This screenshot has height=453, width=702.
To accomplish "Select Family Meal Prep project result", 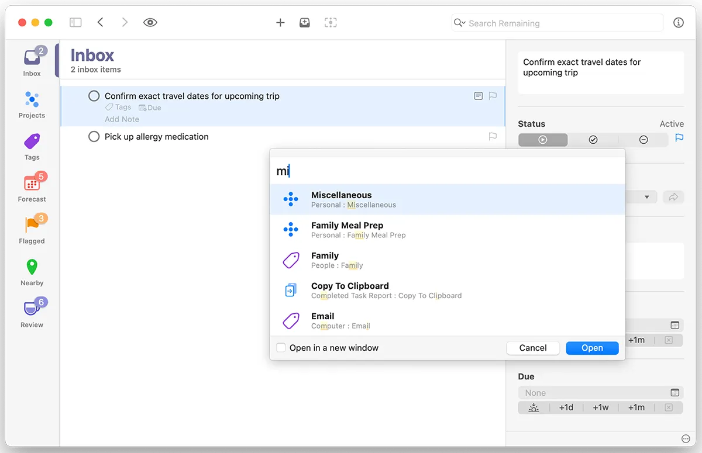I will click(448, 230).
